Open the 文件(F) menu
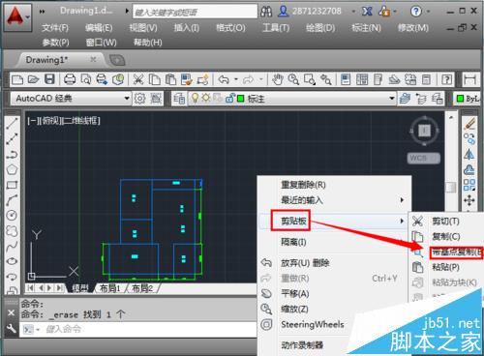Viewport: 484px width, 356px height. point(55,28)
